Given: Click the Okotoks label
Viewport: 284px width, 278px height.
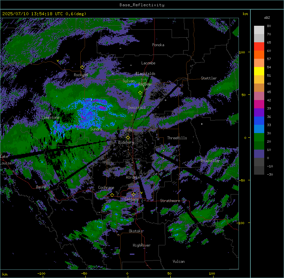Looking at the screenshot, I should (136, 231).
